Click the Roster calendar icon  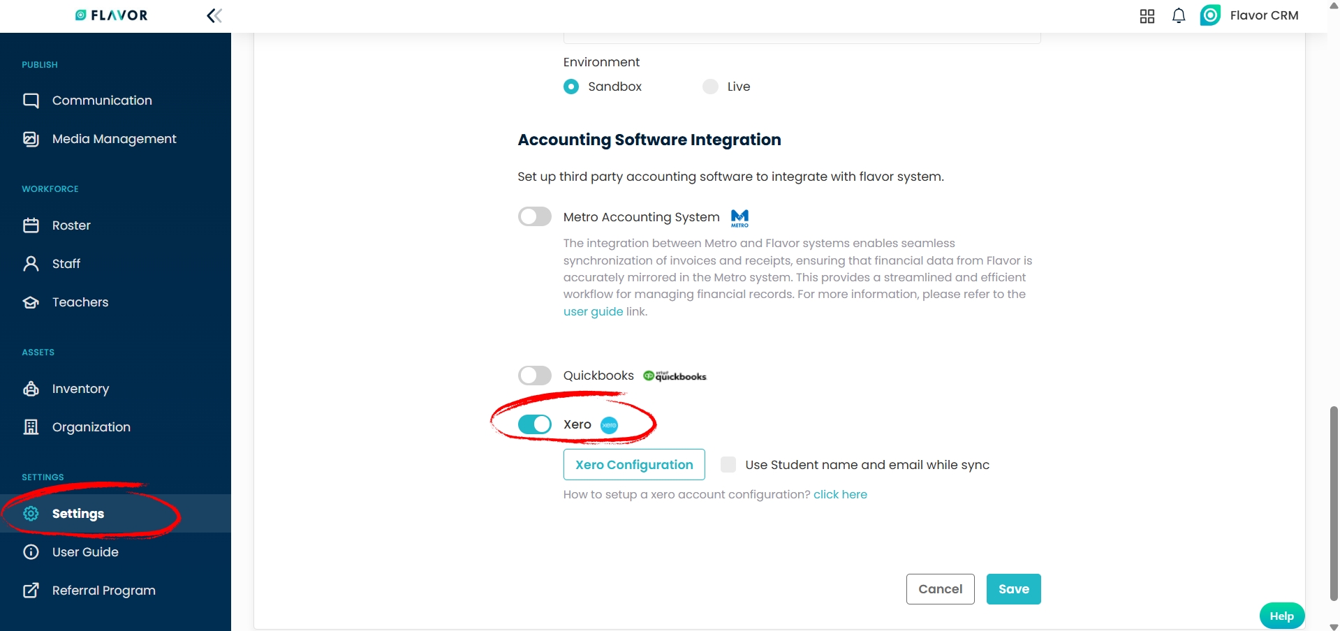31,225
